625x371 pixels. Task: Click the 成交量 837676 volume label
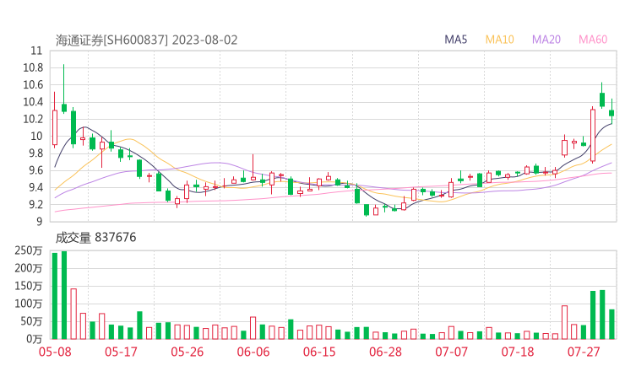pos(95,238)
